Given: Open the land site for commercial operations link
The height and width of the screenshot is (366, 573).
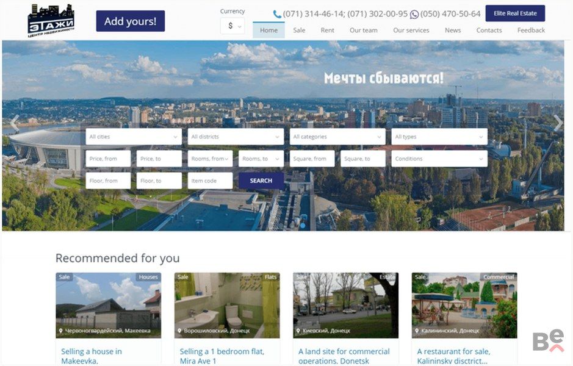Looking at the screenshot, I should [x=344, y=356].
